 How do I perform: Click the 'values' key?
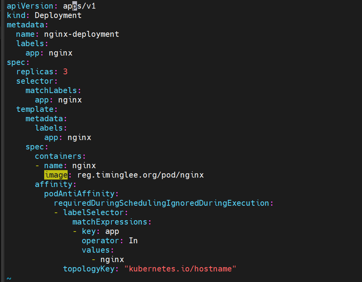click(96, 250)
